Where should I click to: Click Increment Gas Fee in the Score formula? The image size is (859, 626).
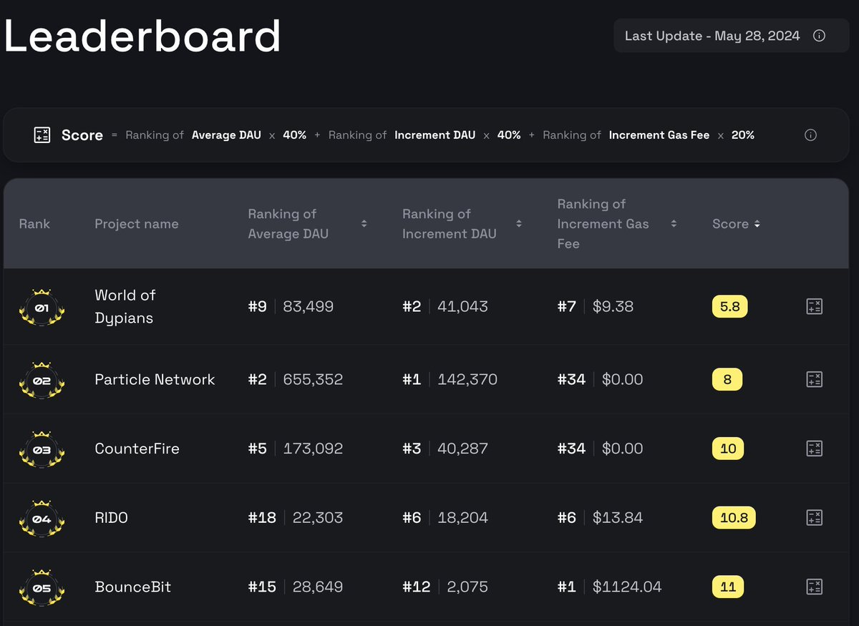659,135
